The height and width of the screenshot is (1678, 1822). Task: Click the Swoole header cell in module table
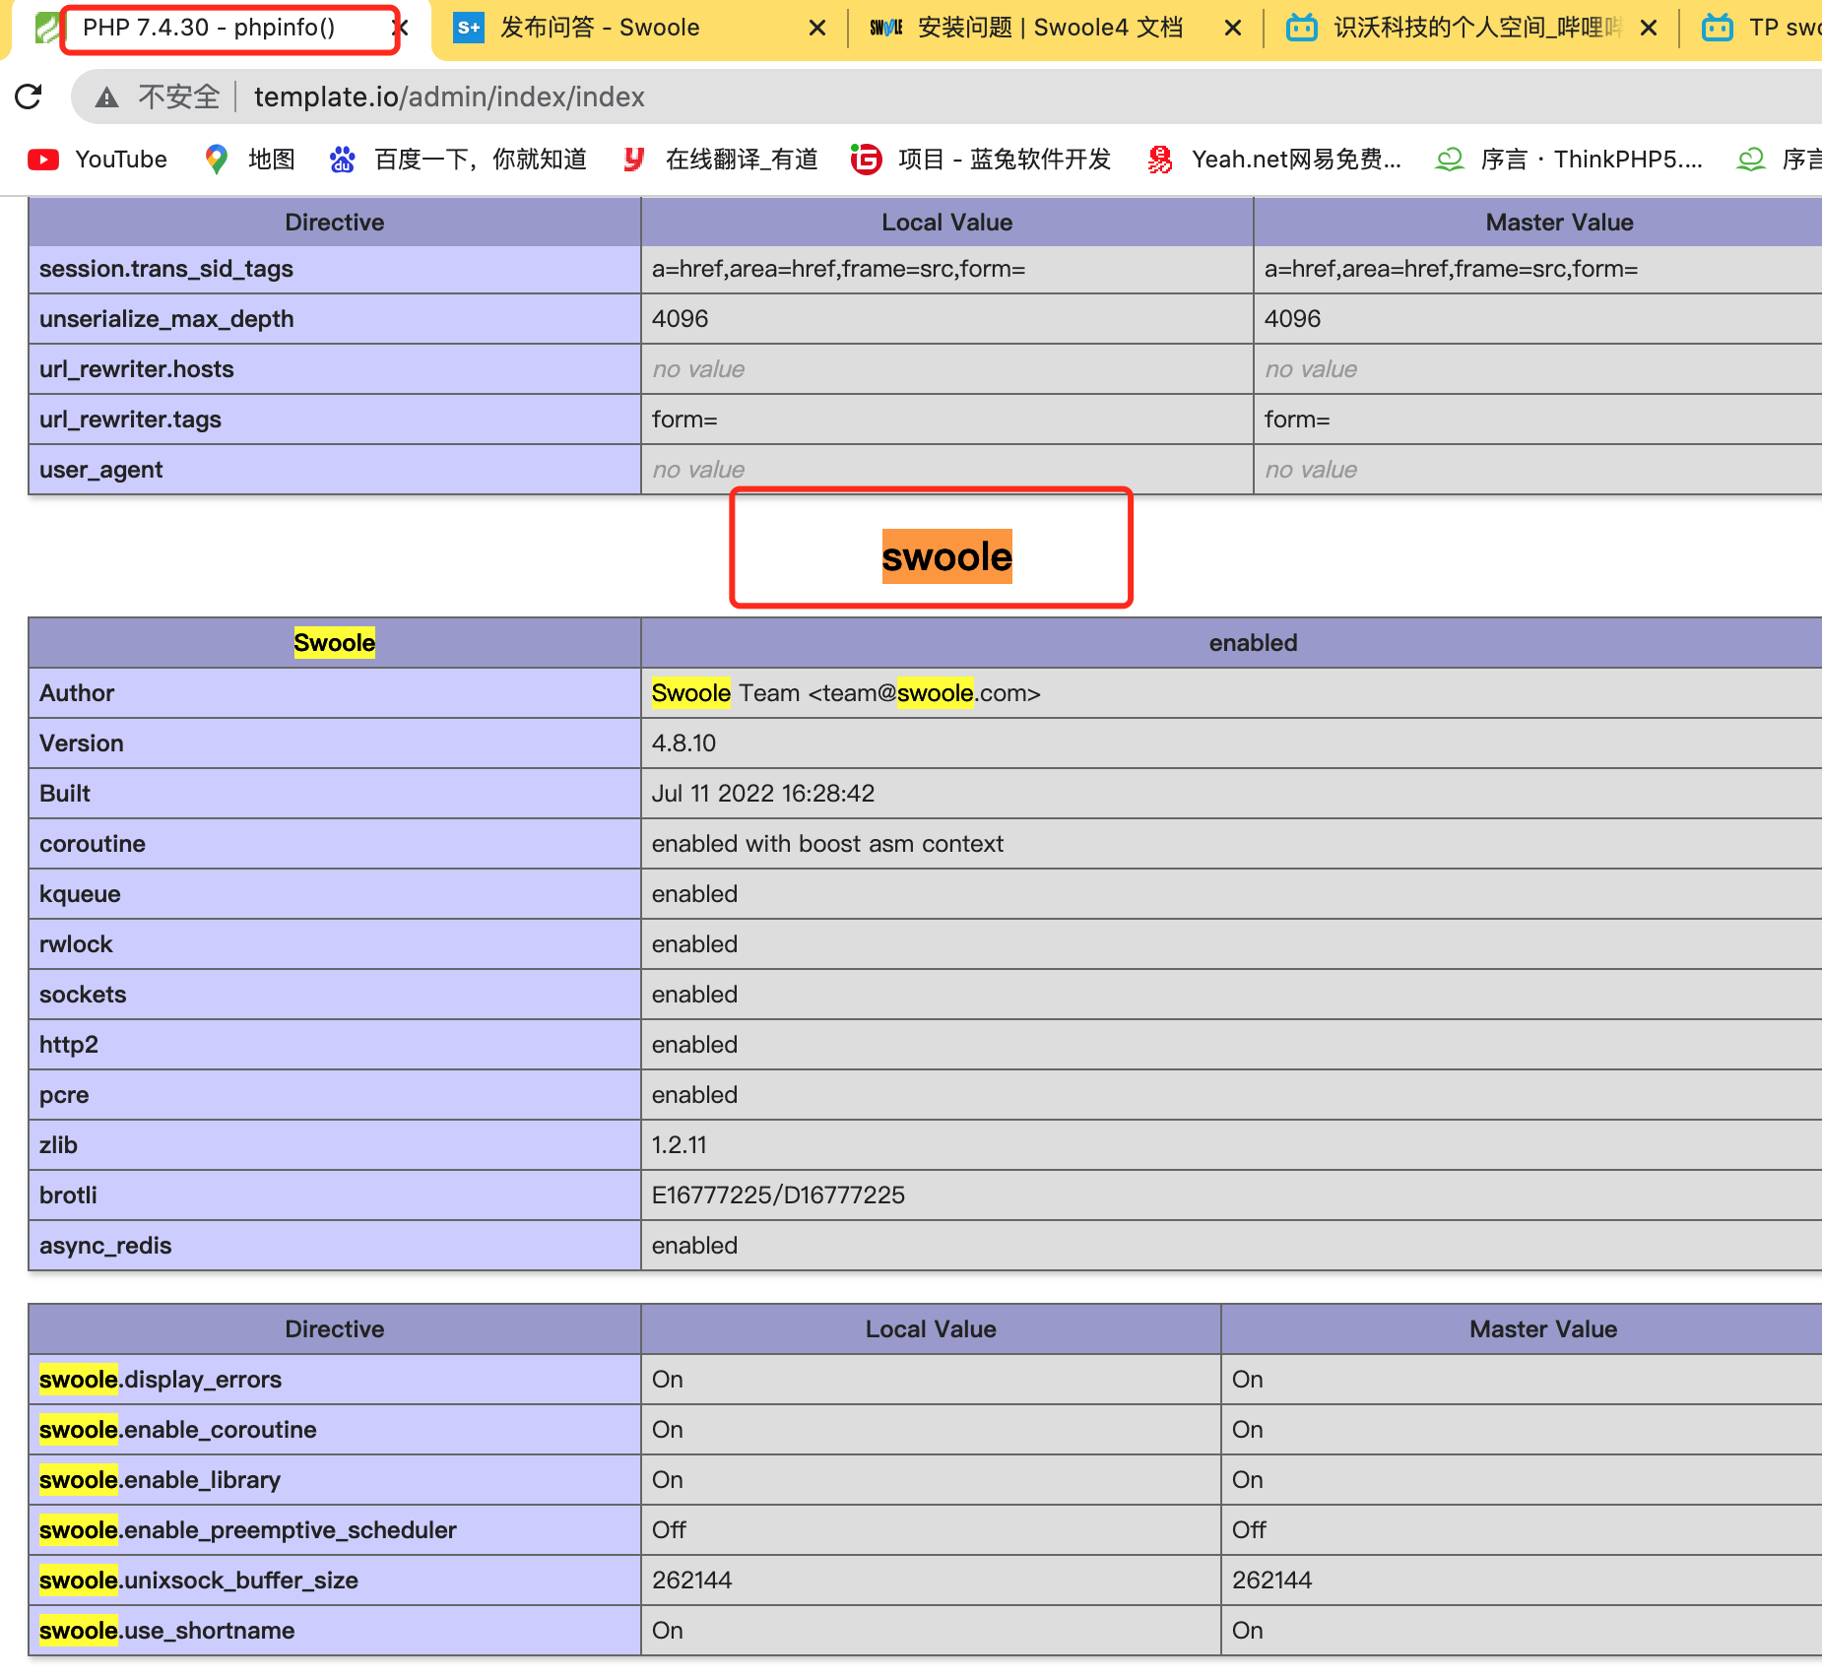coord(335,643)
